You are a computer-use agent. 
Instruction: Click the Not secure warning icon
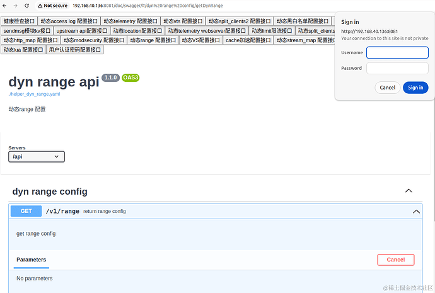(x=40, y=6)
